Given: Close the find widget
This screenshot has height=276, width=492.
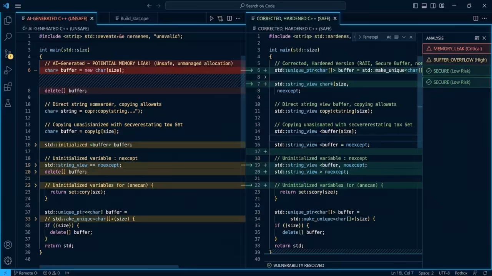Looking at the screenshot, I should tap(411, 37).
